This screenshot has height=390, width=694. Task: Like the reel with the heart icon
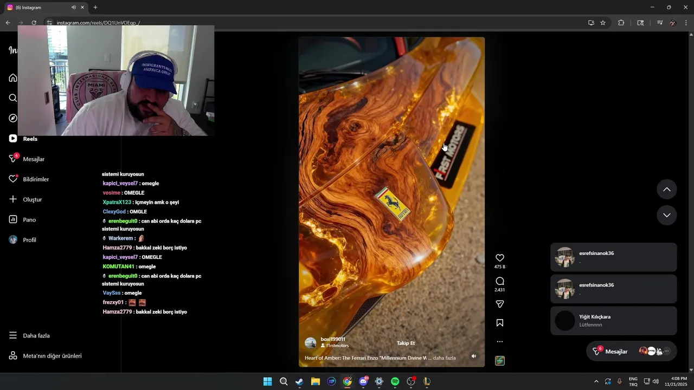500,258
